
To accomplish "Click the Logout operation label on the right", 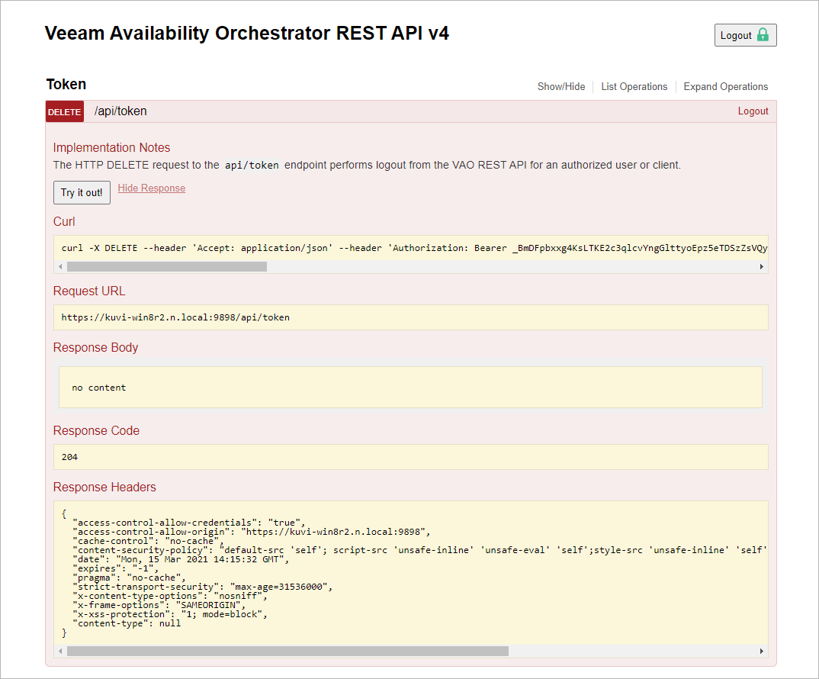I will [x=753, y=111].
